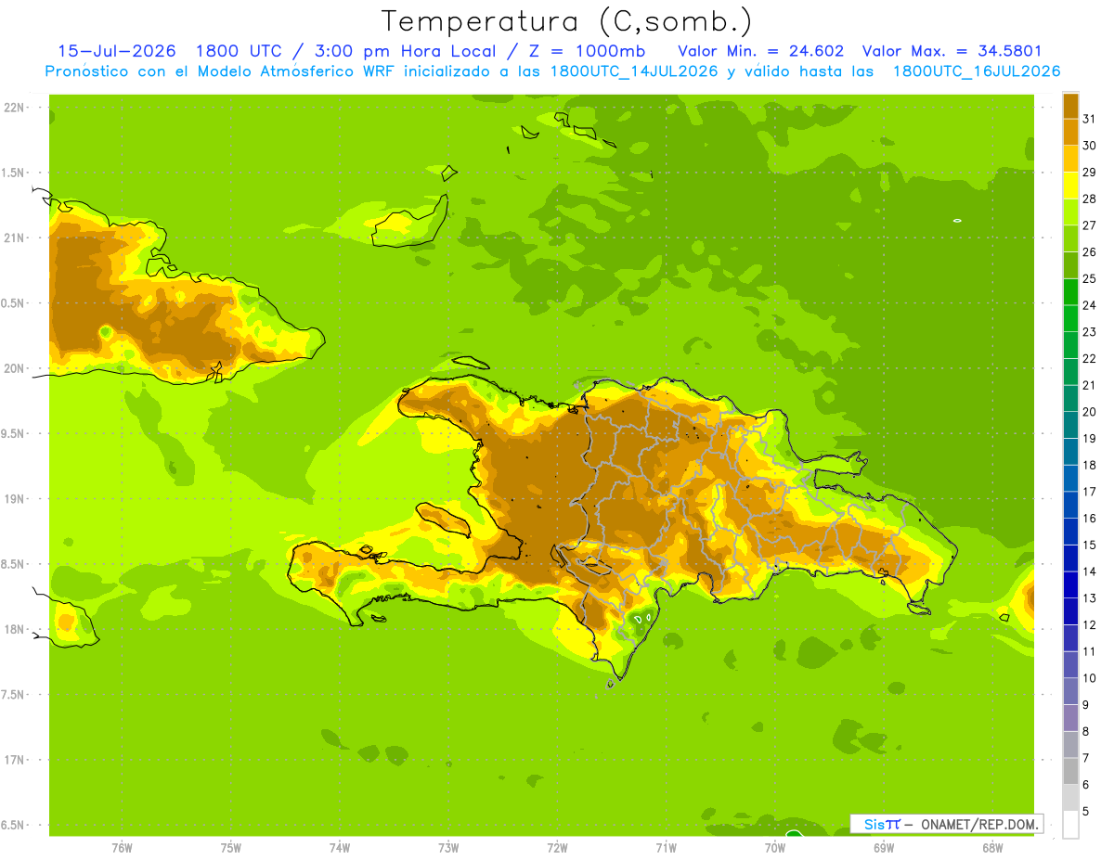Click the "17N" latitude axis label

(x=14, y=760)
